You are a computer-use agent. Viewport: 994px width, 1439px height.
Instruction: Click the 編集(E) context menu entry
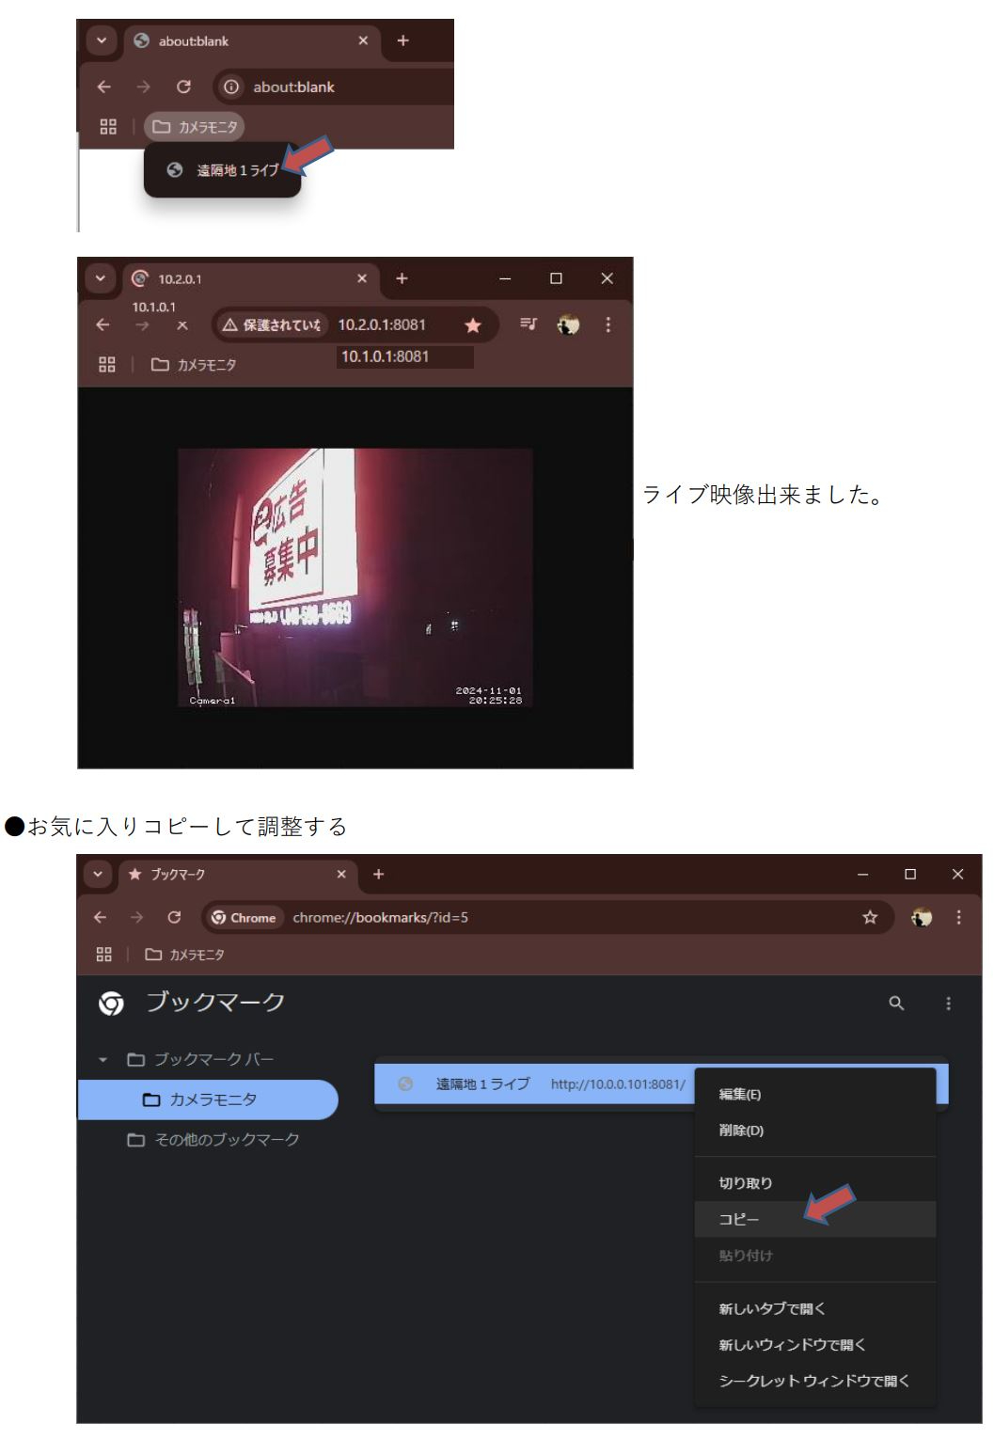[739, 1095]
